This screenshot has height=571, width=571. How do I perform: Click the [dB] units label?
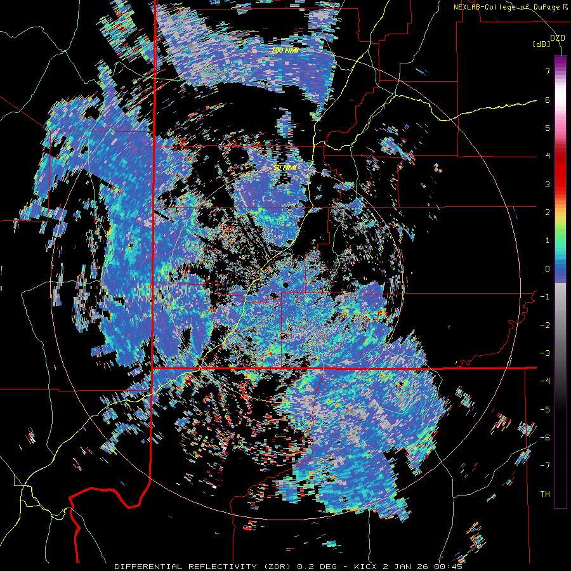pos(542,44)
